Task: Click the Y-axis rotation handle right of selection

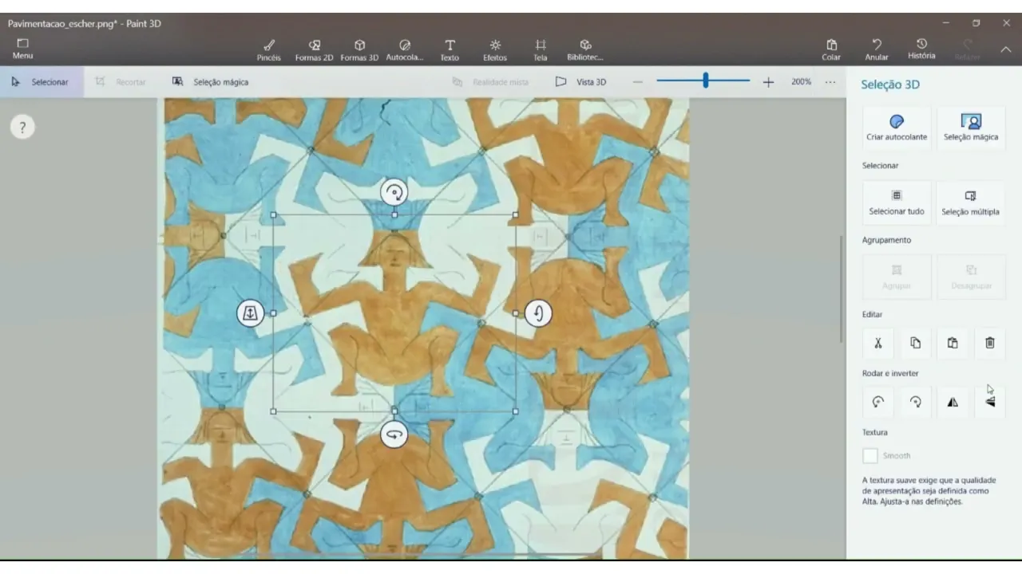Action: [x=538, y=313]
